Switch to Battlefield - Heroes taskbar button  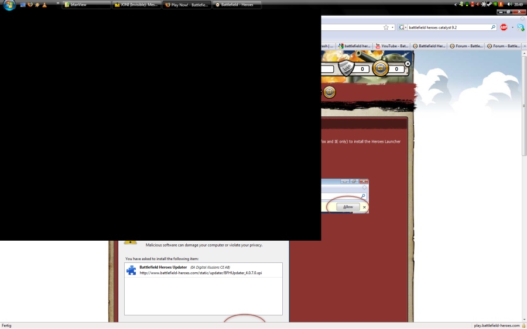tap(237, 5)
